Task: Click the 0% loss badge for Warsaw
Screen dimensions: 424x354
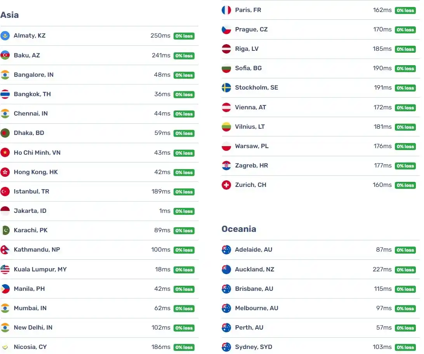Action: [405, 146]
